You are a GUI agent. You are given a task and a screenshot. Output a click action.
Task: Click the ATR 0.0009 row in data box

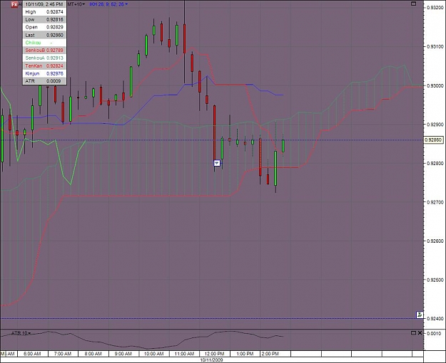[44, 81]
